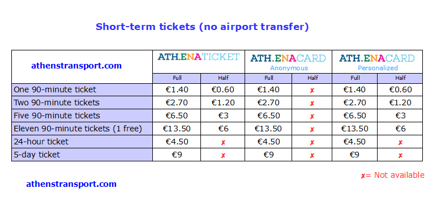Viewport: 441px width, 218px height.
Task: Click 'Eleven 90-minute tickets (1 free)' row label
Action: point(78,129)
